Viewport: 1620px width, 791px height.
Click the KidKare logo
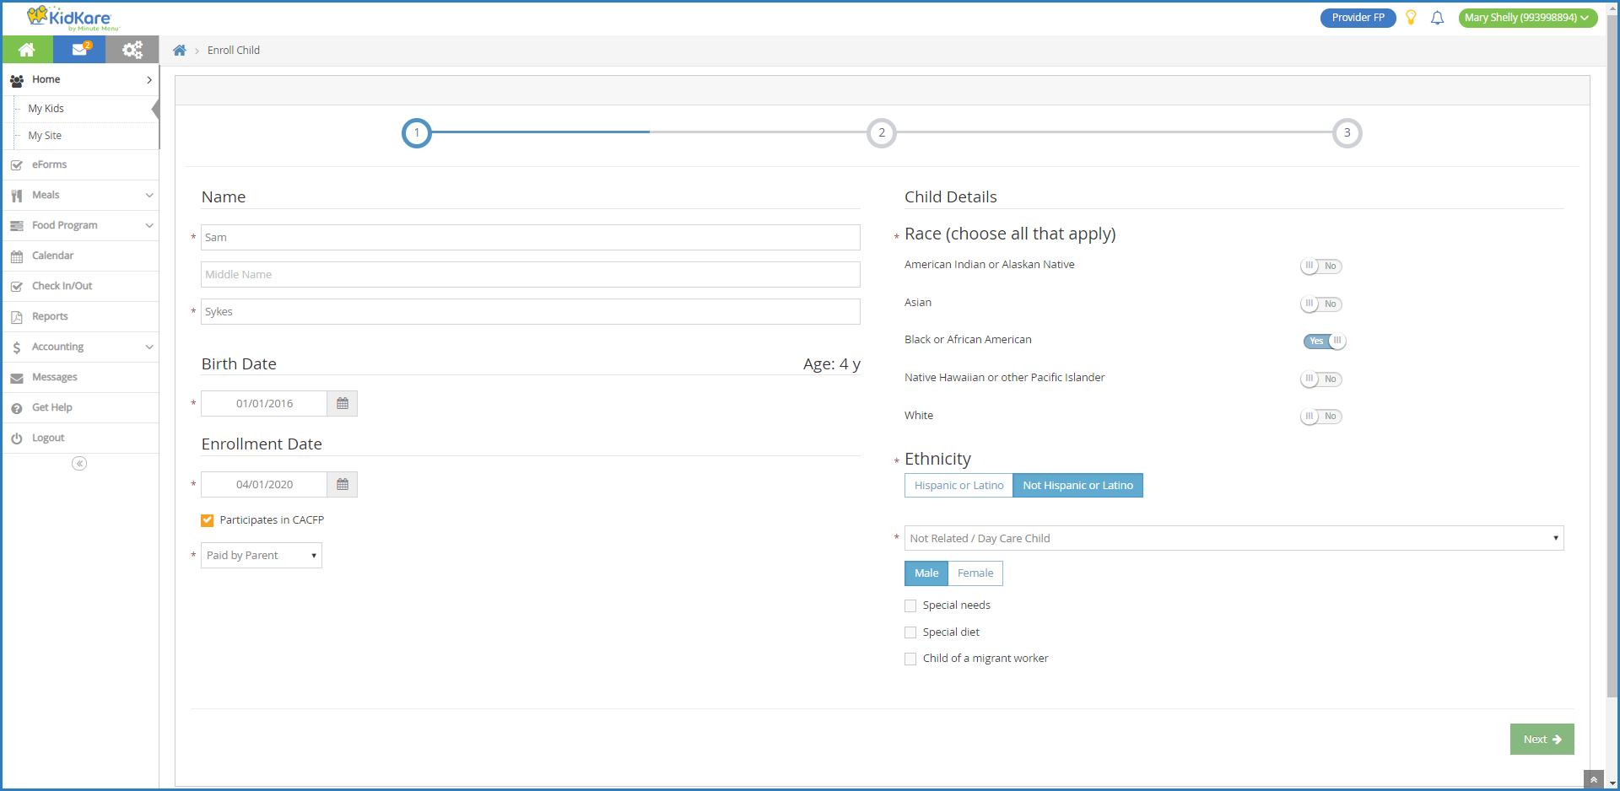[72, 18]
